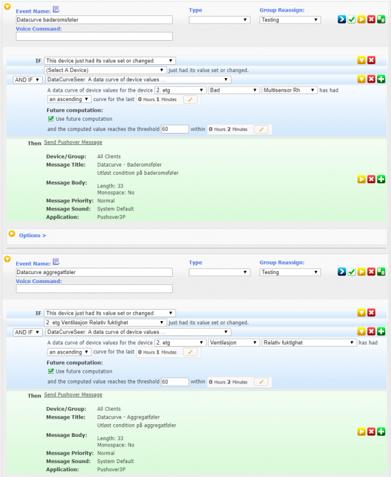The image size is (391, 477).
Task: Add an action after baderomsføler Pushover action
Action: [x=381, y=179]
